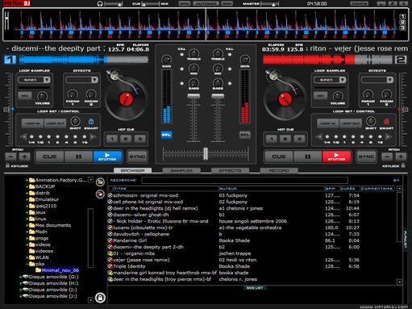Viewport: 412px width, 309px height.
Task: Click the headphone icon in the top bar
Action: pos(100,4)
